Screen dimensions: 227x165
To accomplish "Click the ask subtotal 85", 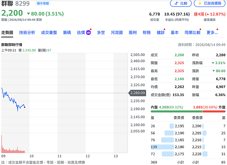I will 223,162.
